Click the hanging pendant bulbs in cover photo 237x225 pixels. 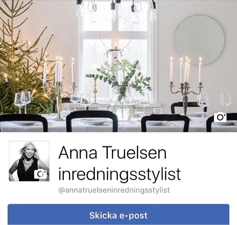click(116, 11)
